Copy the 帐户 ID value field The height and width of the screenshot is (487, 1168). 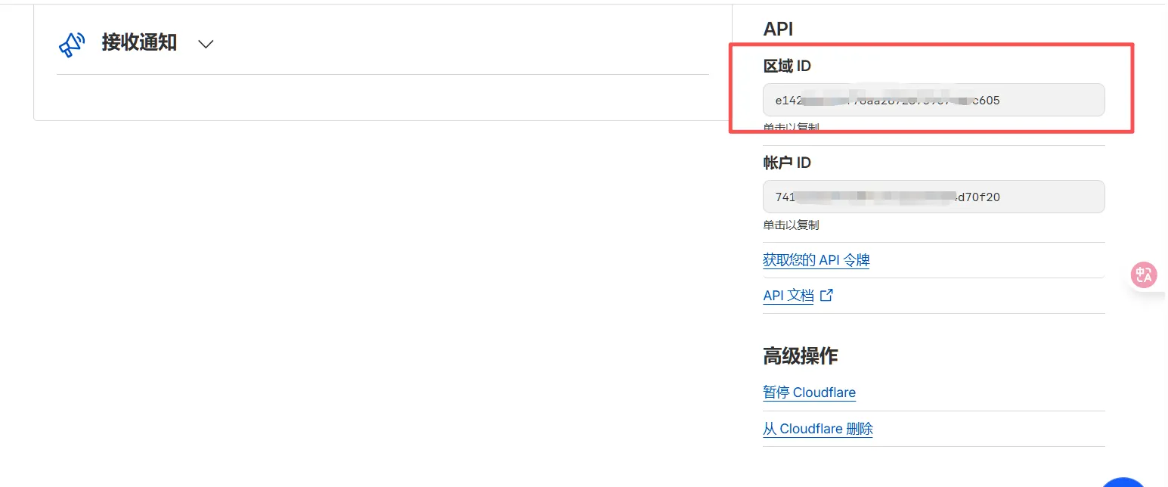click(x=933, y=197)
